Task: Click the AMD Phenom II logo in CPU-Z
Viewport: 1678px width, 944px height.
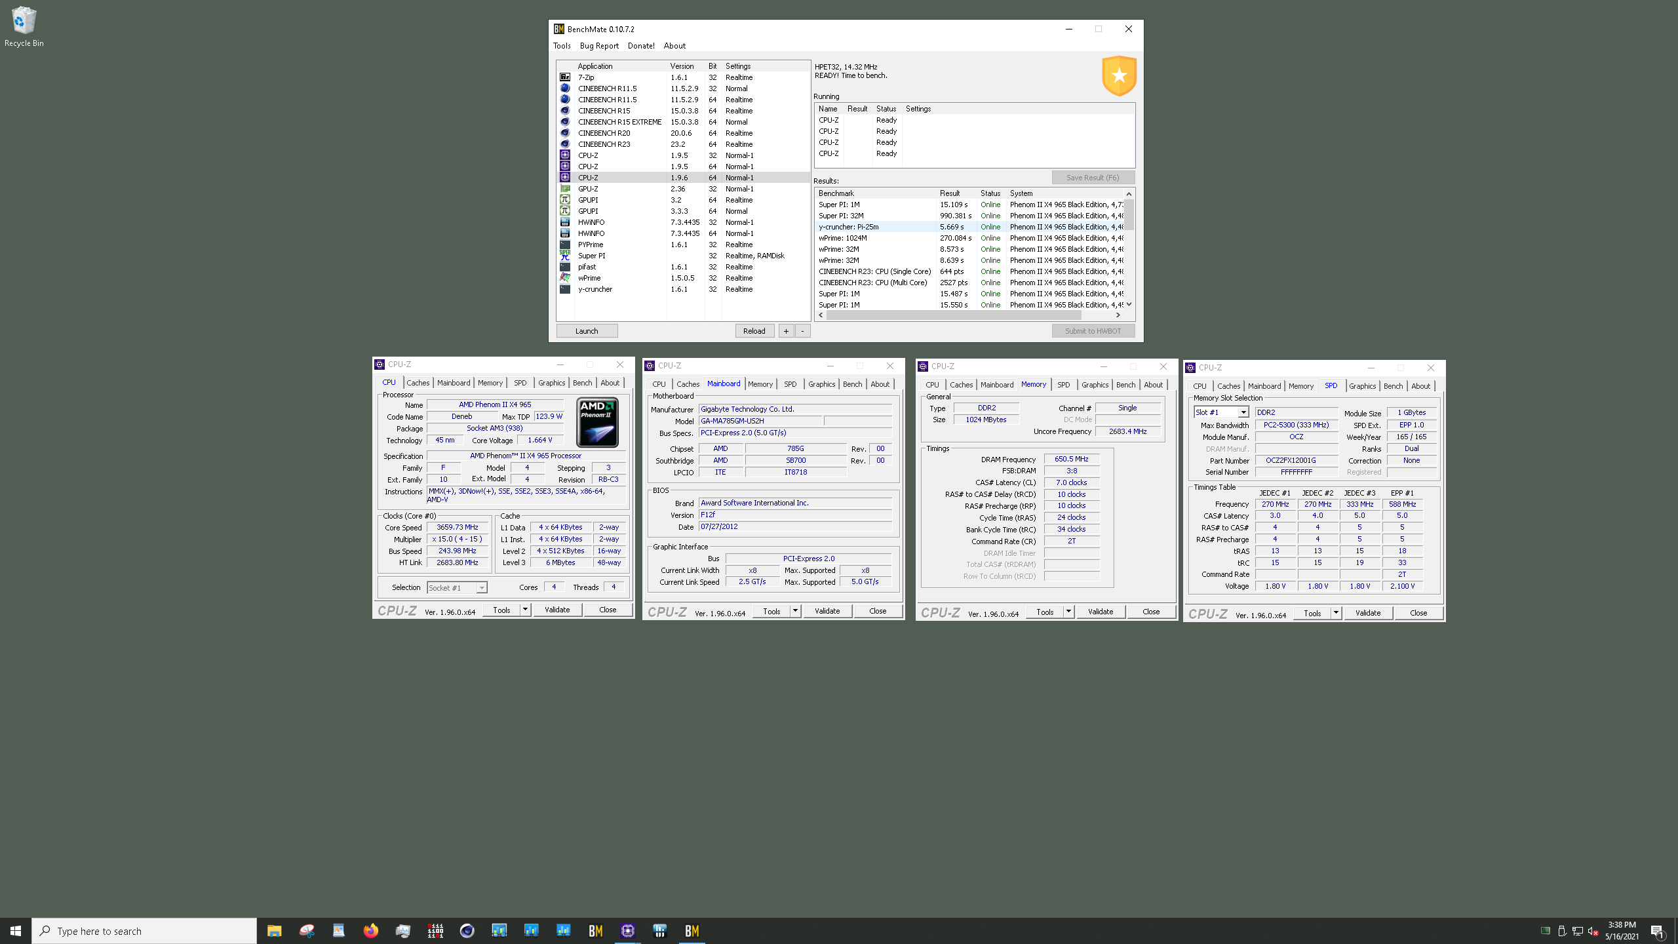Action: (x=597, y=423)
